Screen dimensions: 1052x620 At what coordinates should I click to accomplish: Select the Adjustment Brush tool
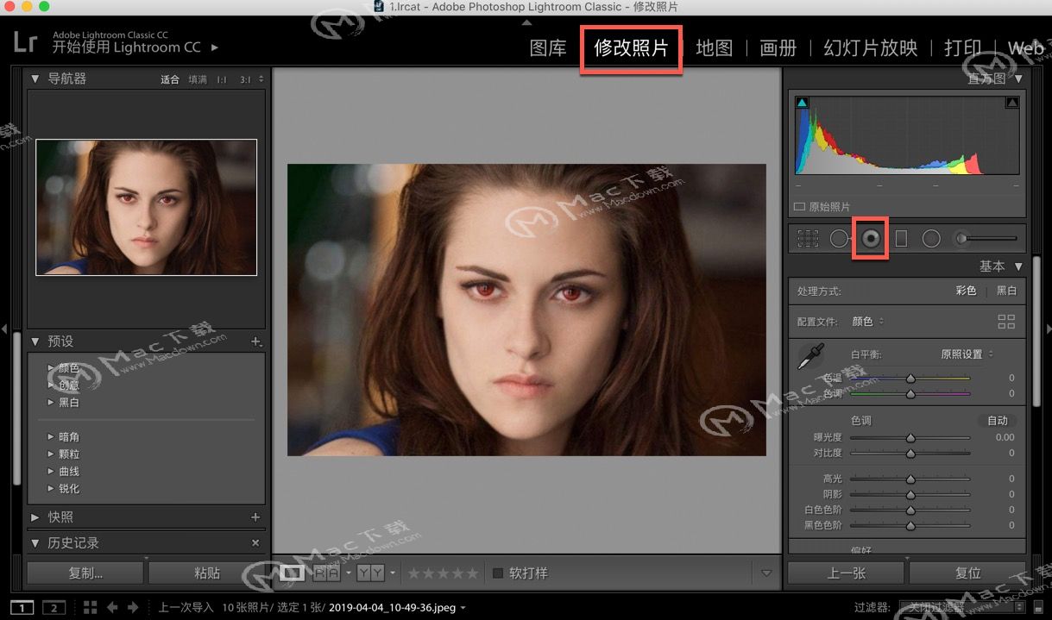tap(986, 239)
